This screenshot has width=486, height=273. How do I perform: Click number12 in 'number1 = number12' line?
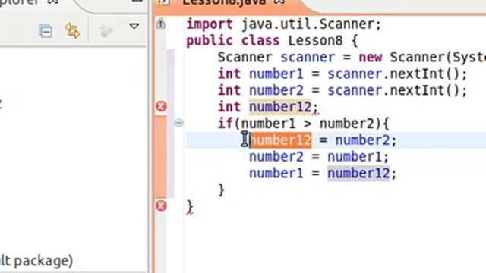[x=358, y=173]
